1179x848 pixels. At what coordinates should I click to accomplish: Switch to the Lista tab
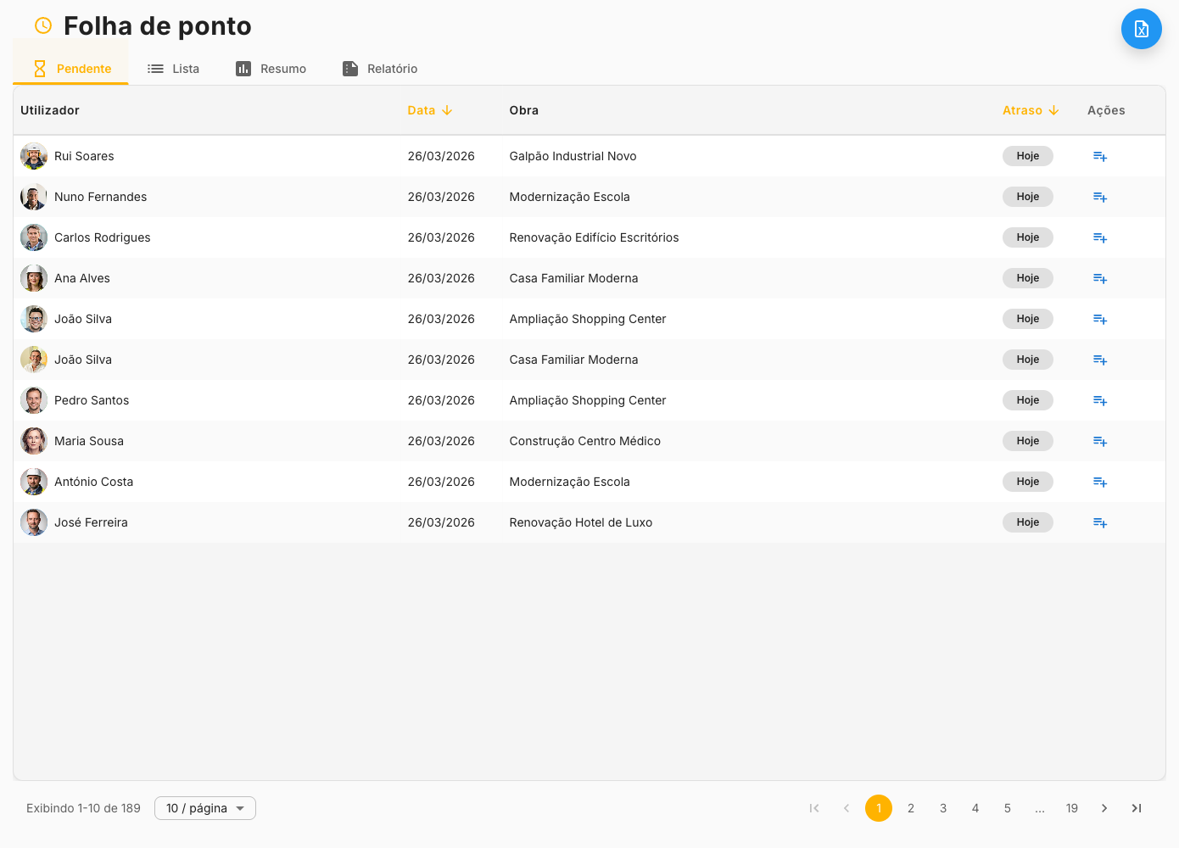174,69
